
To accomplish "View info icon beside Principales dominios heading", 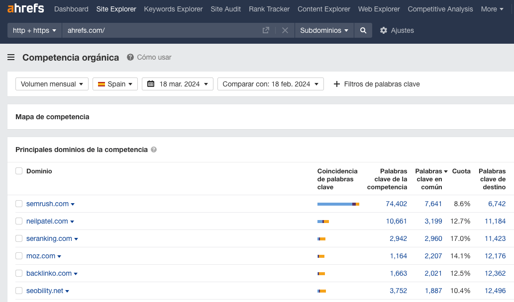I will 154,149.
